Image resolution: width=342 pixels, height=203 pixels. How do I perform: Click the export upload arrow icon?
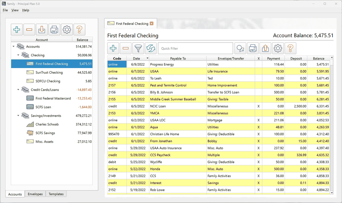265,48
